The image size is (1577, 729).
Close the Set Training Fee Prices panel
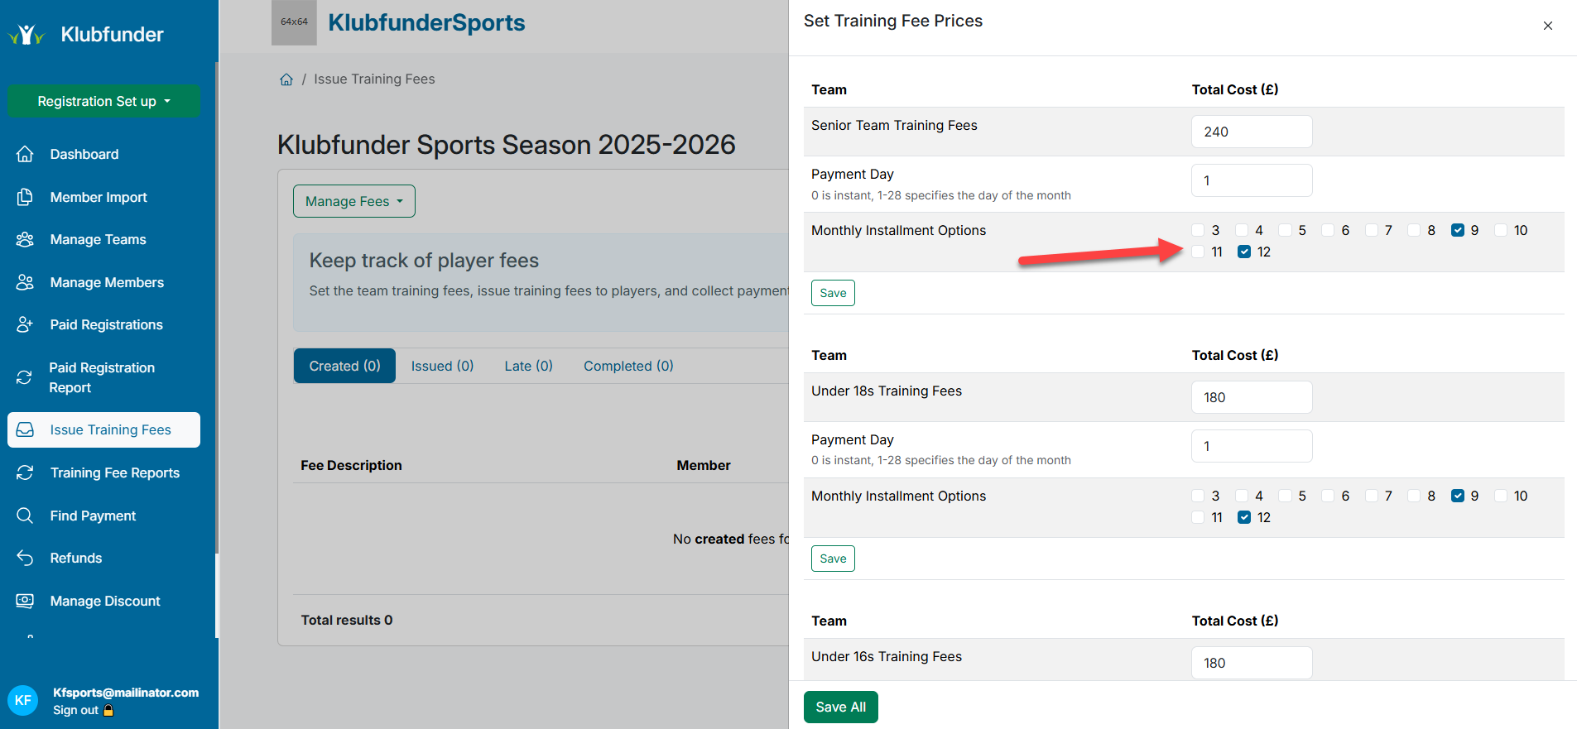coord(1547,26)
